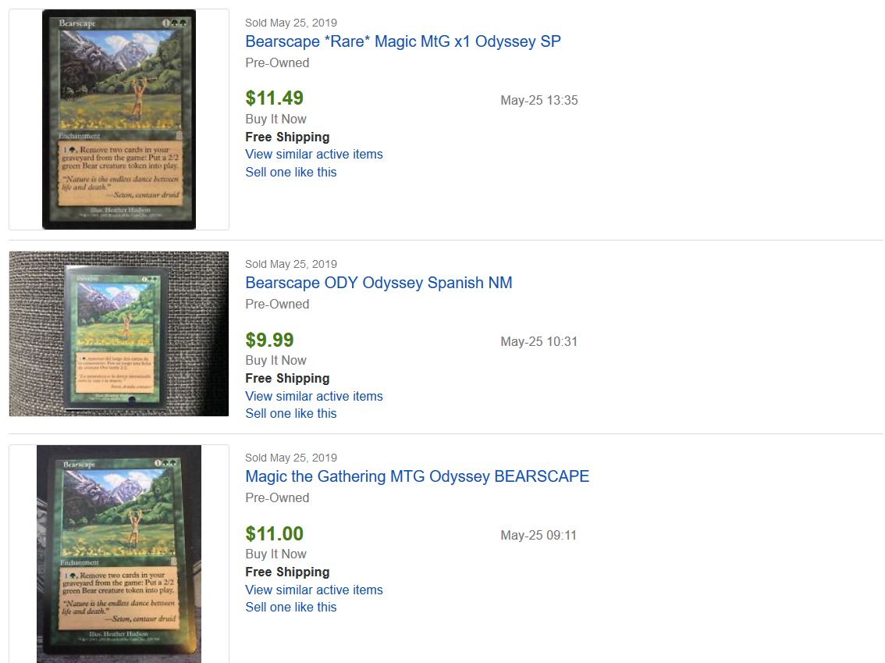Click "Sell one like this" under the $11.00 listing
Image resolution: width=885 pixels, height=663 pixels.
tap(291, 607)
